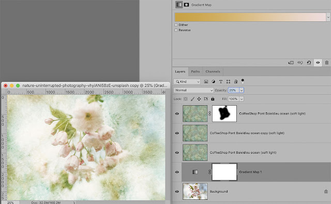This screenshot has height=204, width=331.
Task: Open the Kind filter dropdown
Action: [x=187, y=82]
